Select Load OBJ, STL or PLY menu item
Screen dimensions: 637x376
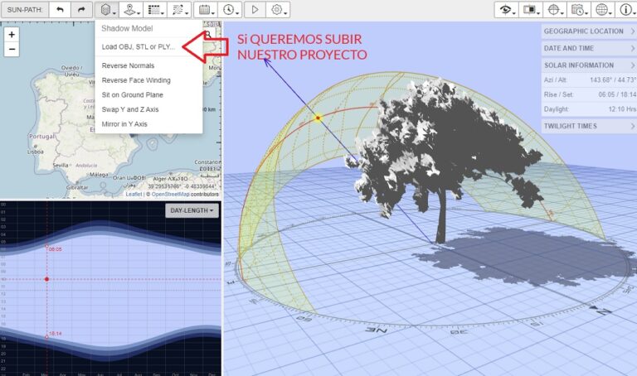(x=138, y=46)
